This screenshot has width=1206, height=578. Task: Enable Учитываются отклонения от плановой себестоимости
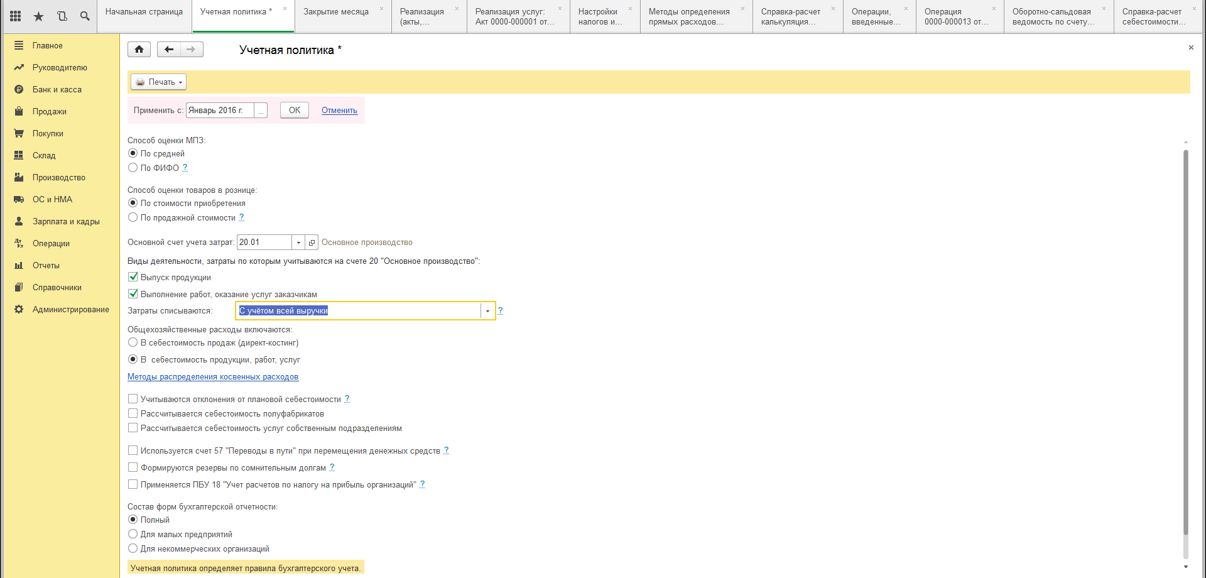(x=133, y=399)
